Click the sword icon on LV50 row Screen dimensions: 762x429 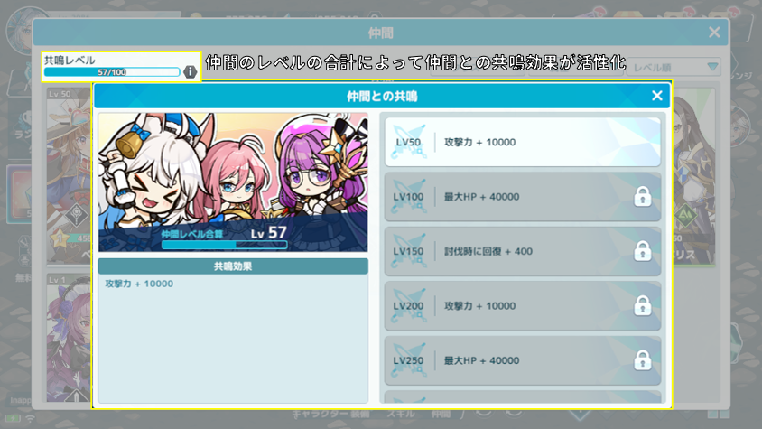coord(409,142)
